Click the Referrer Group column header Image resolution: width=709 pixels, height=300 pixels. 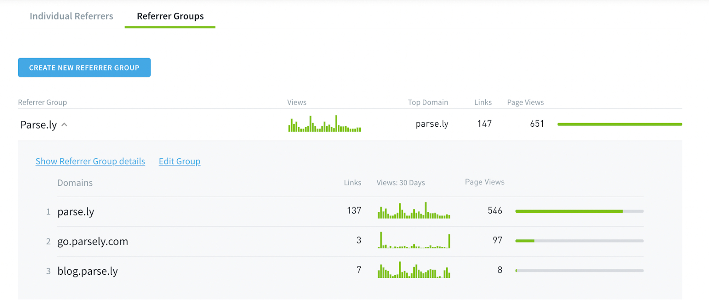point(43,102)
